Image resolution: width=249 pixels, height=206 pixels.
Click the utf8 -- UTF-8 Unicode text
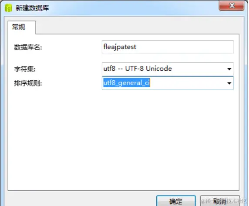click(x=138, y=69)
